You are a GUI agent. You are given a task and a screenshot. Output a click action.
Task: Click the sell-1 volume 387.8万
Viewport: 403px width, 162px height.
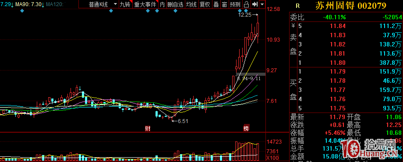tap(391, 63)
